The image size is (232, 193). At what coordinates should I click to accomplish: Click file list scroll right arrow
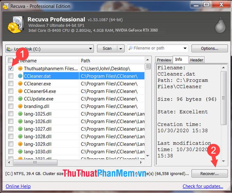(141, 163)
